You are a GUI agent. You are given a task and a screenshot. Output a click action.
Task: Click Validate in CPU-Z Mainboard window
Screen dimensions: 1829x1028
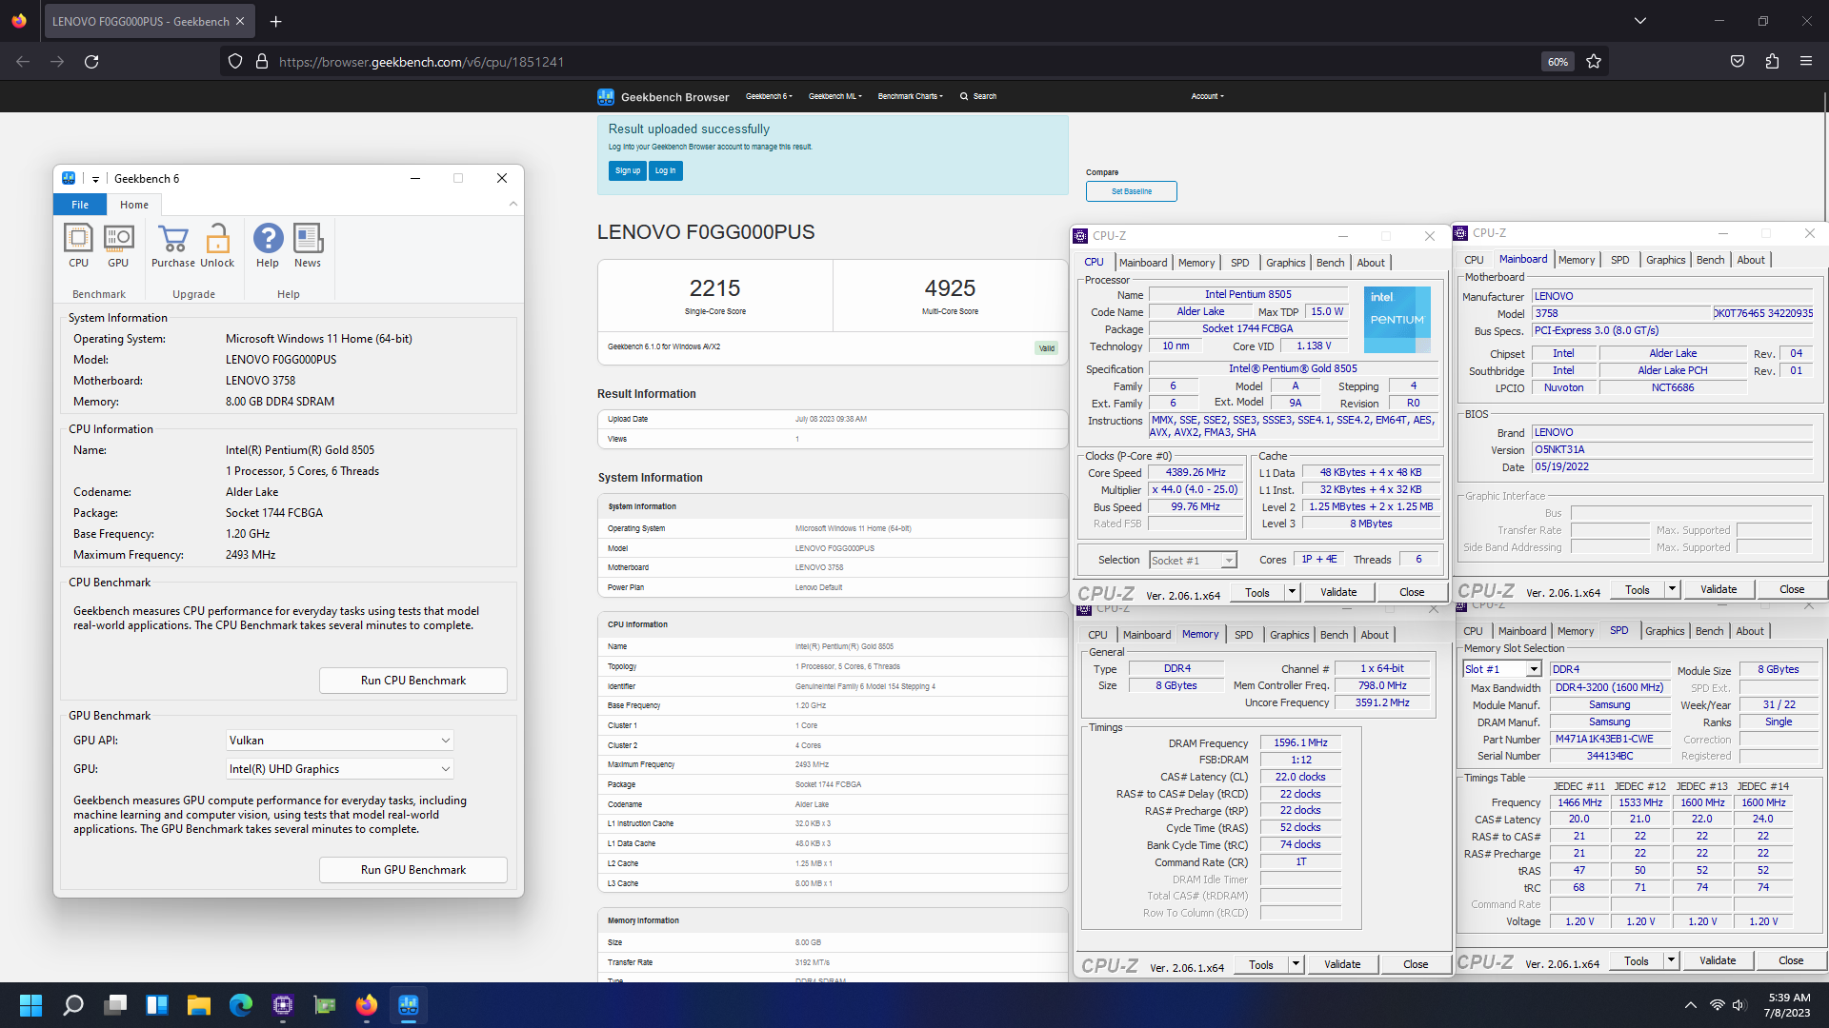click(1718, 589)
